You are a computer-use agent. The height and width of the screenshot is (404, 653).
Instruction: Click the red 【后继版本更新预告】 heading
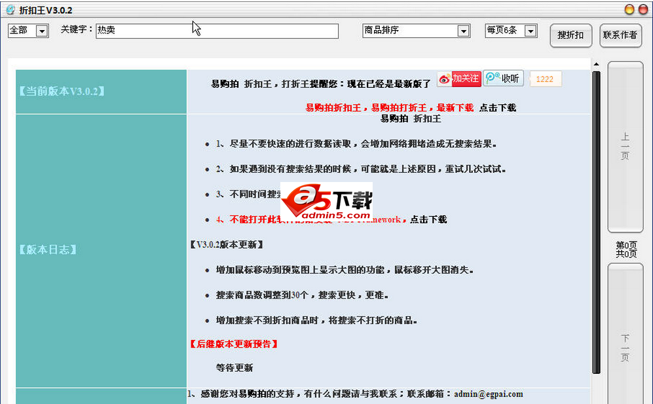pyautogui.click(x=234, y=344)
